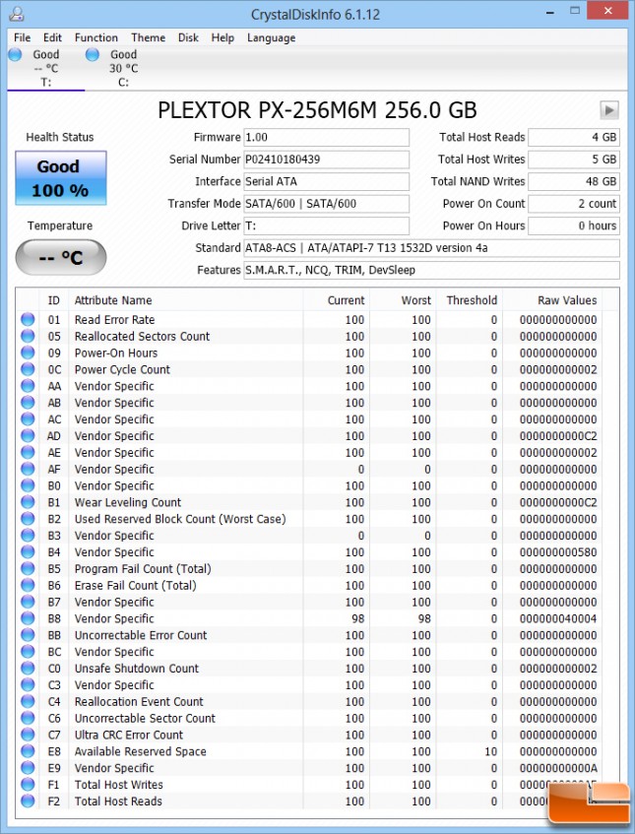Click the status orb of the AD row
Screen dimensions: 635x834
point(28,435)
